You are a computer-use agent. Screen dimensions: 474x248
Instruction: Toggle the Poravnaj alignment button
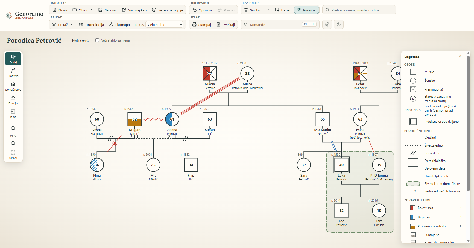(x=307, y=10)
